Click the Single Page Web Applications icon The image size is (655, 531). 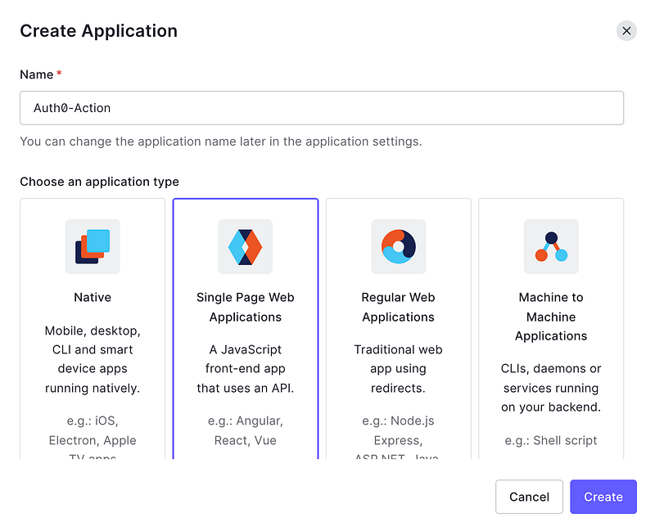(245, 246)
